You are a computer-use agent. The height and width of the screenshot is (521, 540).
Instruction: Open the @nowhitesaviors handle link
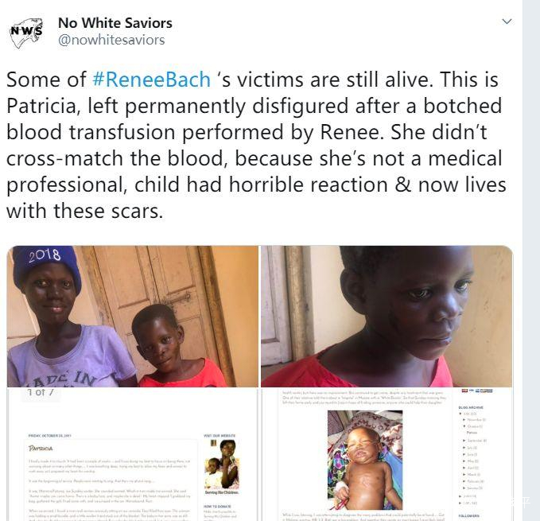pyautogui.click(x=111, y=40)
